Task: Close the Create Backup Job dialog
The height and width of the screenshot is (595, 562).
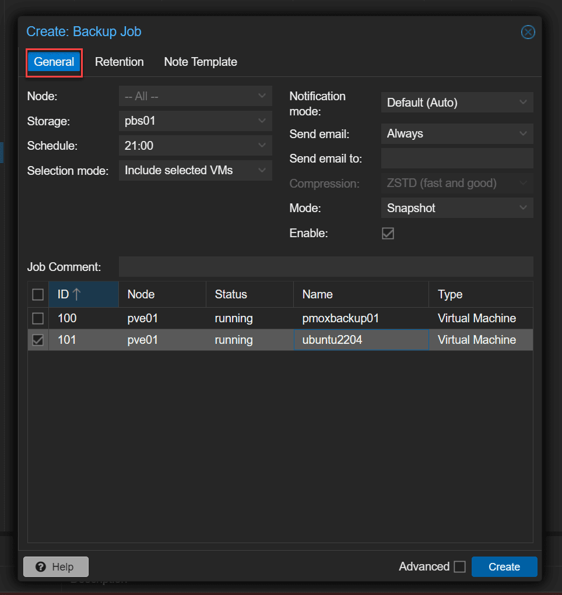Action: point(528,32)
